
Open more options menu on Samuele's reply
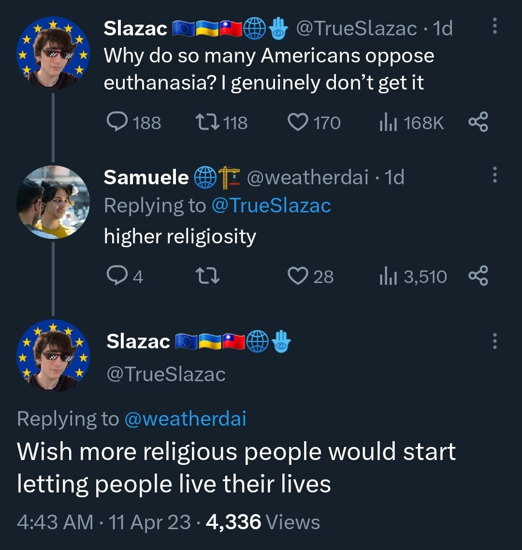494,175
